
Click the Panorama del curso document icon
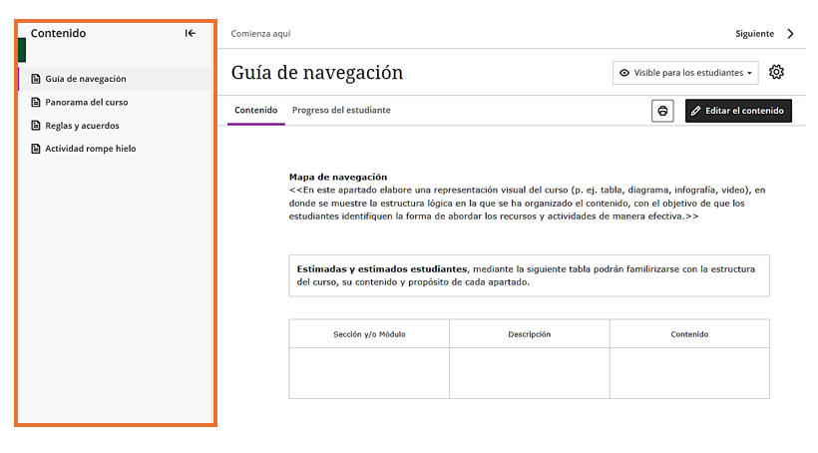[36, 102]
